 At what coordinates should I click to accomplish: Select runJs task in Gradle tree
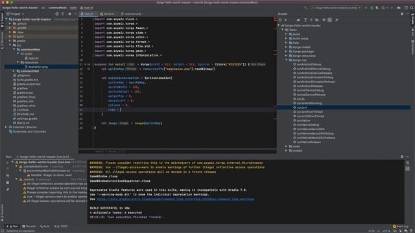tap(300, 99)
